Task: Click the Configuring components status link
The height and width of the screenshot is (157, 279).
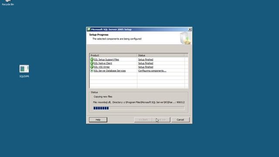Action: click(x=152, y=71)
